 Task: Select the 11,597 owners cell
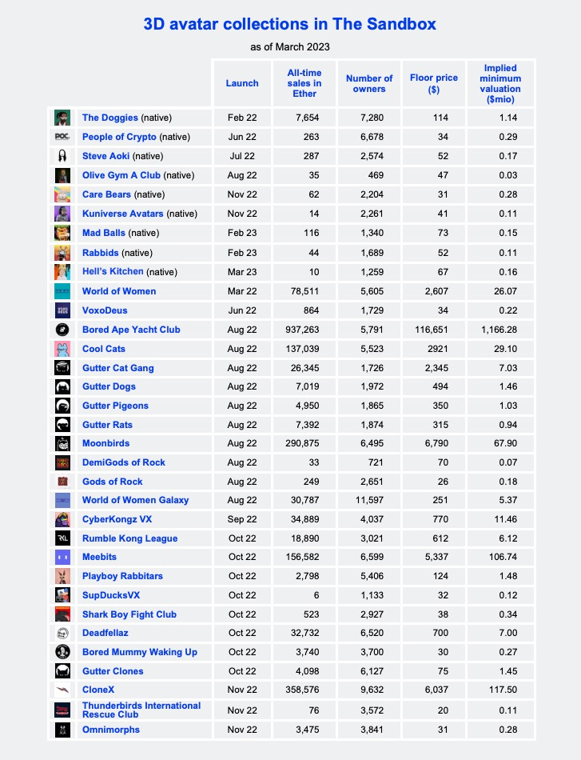(370, 500)
